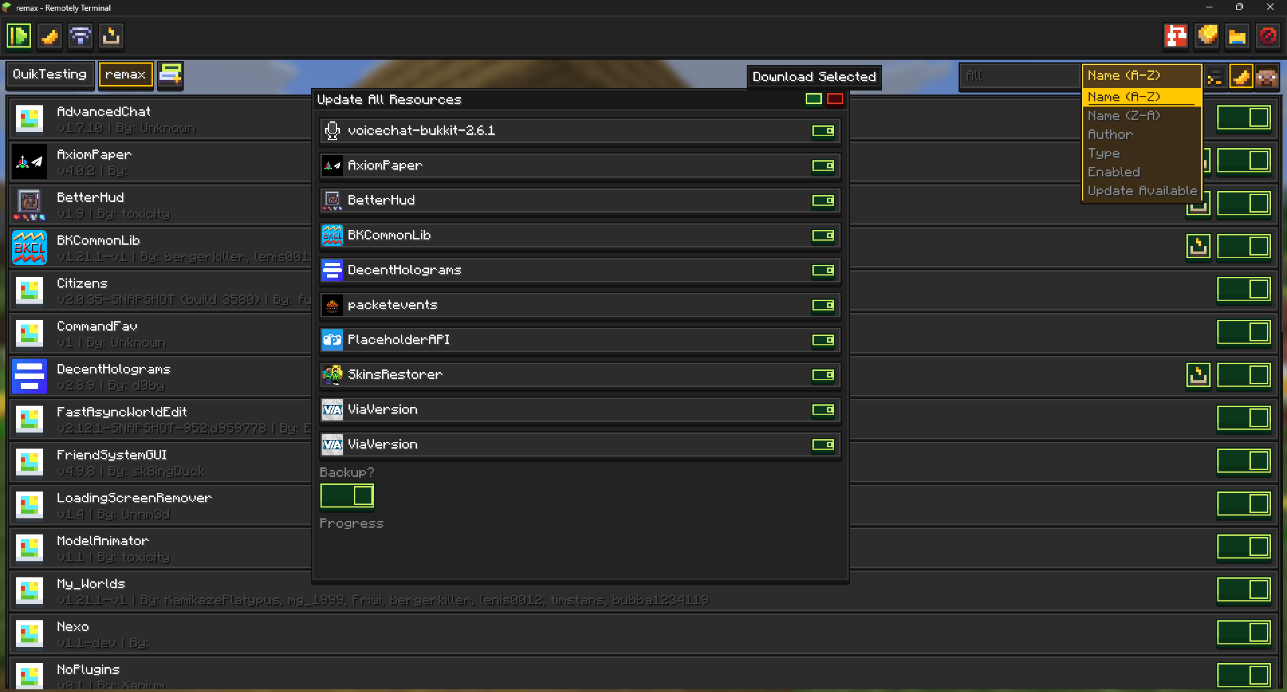Click the PlaceholderAPI icon in dialog
1287x692 pixels.
pyautogui.click(x=332, y=340)
